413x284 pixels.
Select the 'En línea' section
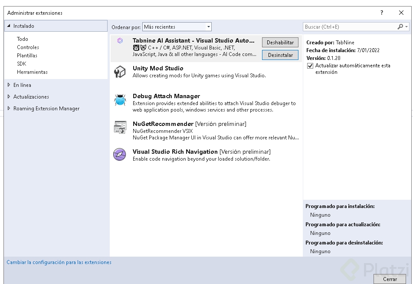(x=22, y=85)
